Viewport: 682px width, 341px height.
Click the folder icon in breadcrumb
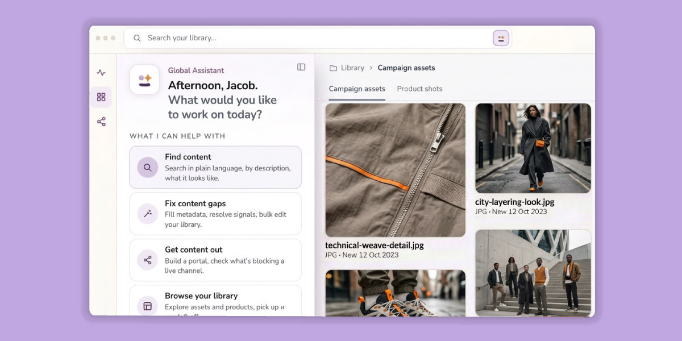(x=333, y=68)
